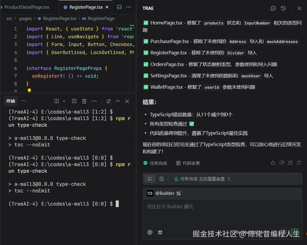307x245 pixels.
Task: Select the 终端 terminal panel tab
Action: tap(10, 101)
